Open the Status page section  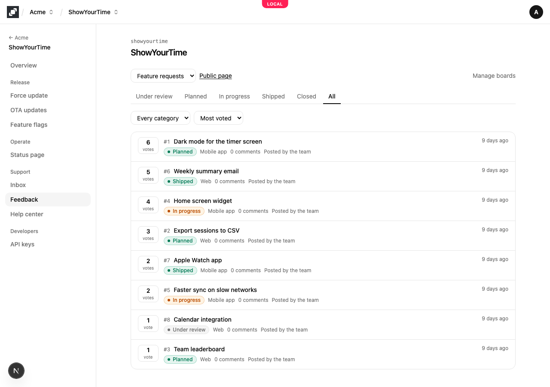click(x=48, y=155)
